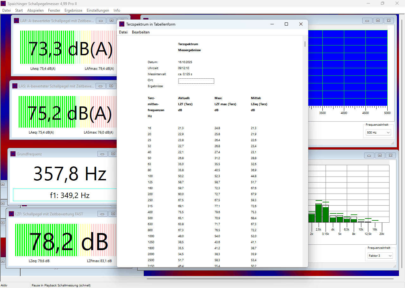The width and height of the screenshot is (405, 288).
Task: Open the Abspielen menu
Action: 35,10
